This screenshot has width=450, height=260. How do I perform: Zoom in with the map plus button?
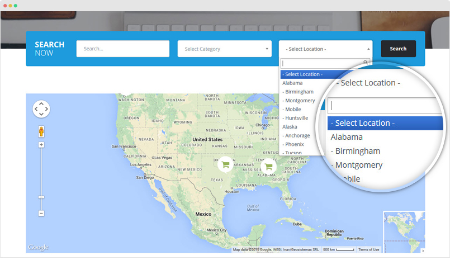point(41,145)
